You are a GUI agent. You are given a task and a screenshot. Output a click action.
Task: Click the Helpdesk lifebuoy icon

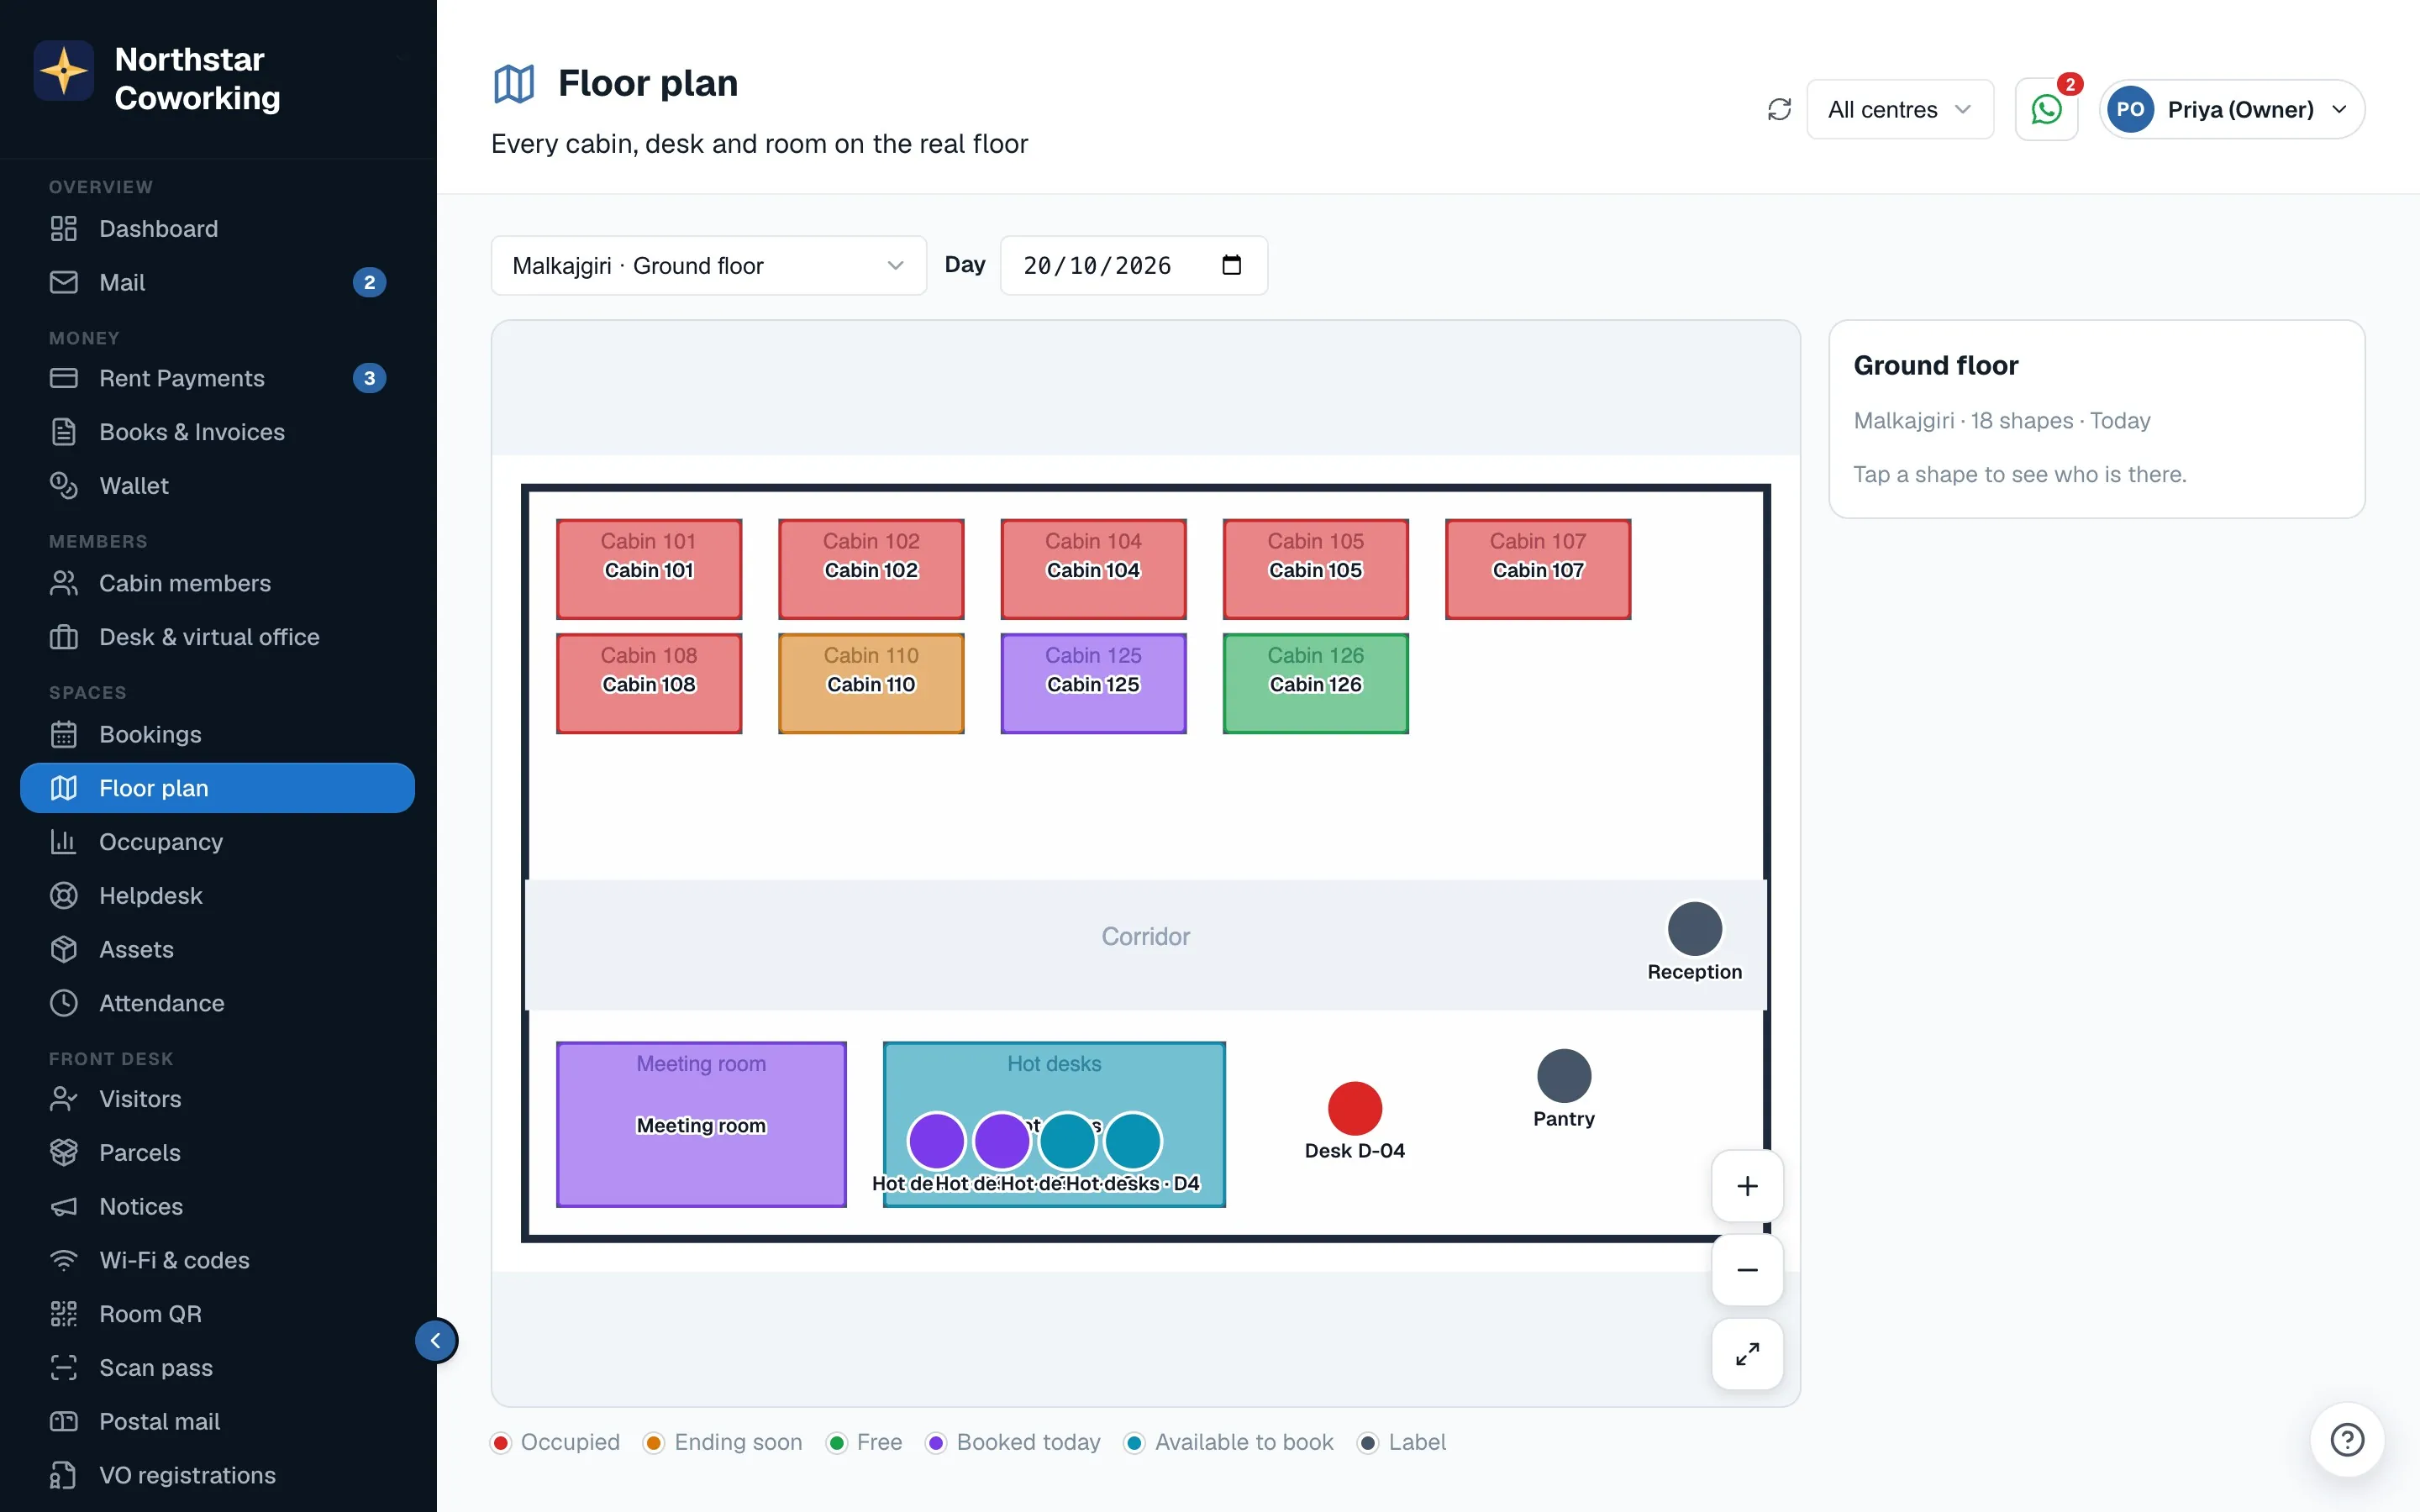(x=64, y=896)
